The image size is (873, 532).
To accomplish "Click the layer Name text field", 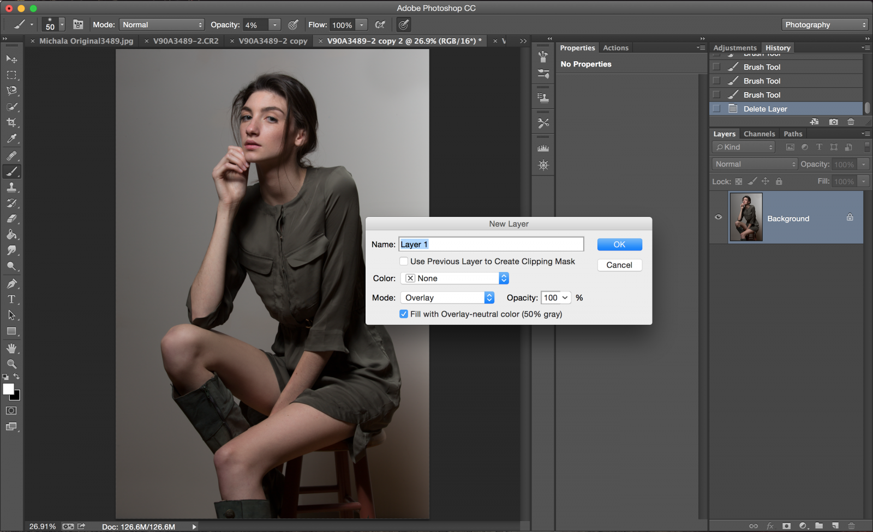I will click(x=491, y=245).
